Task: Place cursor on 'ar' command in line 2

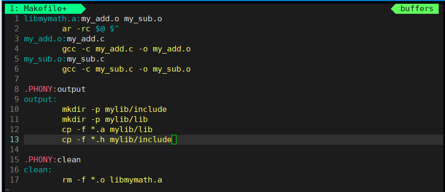Action: pyautogui.click(x=67, y=29)
